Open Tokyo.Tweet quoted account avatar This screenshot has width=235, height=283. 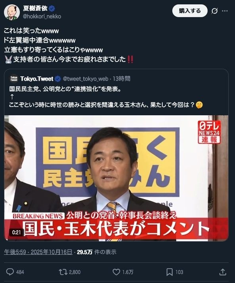click(x=14, y=79)
